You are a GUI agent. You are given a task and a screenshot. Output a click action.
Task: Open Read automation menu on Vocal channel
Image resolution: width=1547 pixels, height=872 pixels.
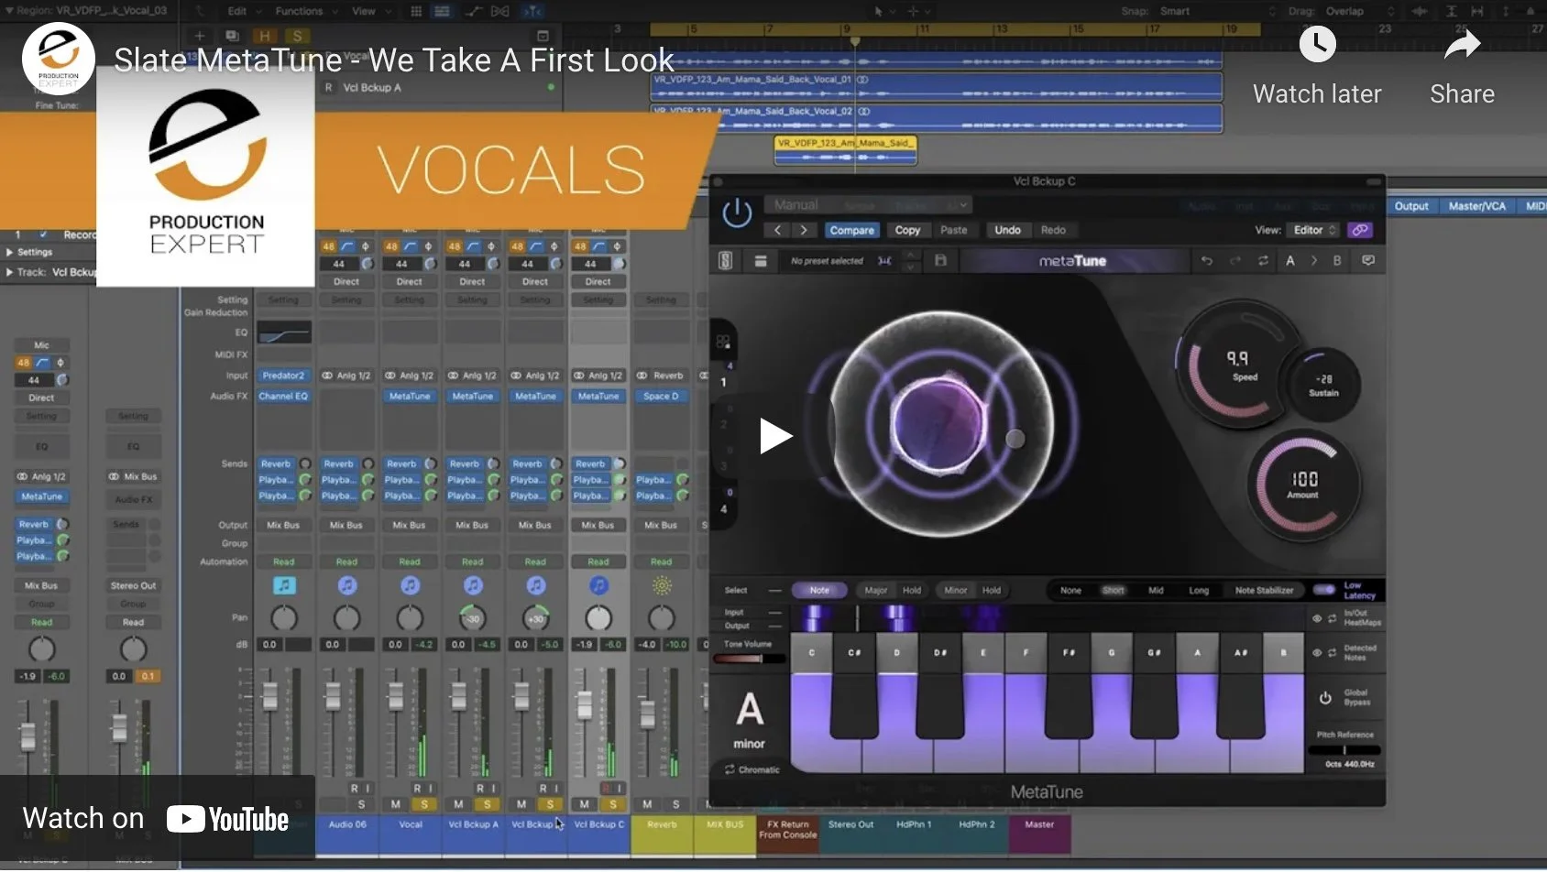(x=410, y=562)
